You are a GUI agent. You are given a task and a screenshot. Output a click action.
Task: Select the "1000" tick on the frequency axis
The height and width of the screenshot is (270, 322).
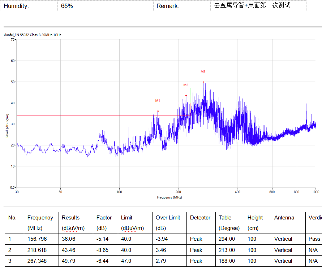coord(315,192)
